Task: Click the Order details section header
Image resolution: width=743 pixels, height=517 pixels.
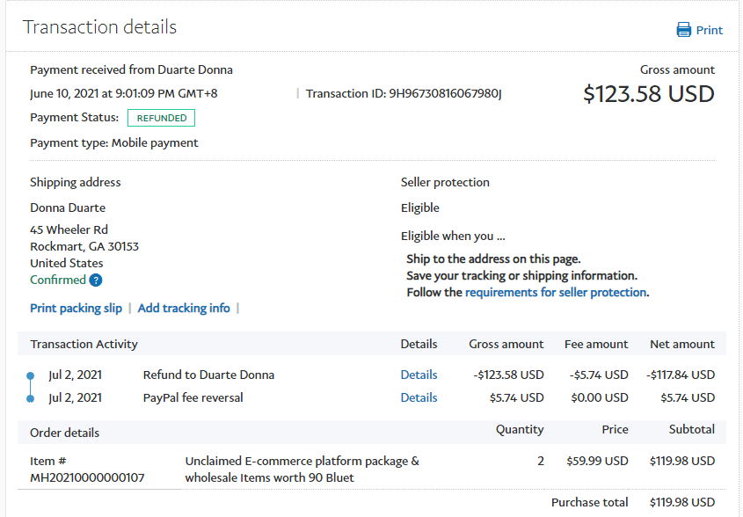Action: point(64,433)
